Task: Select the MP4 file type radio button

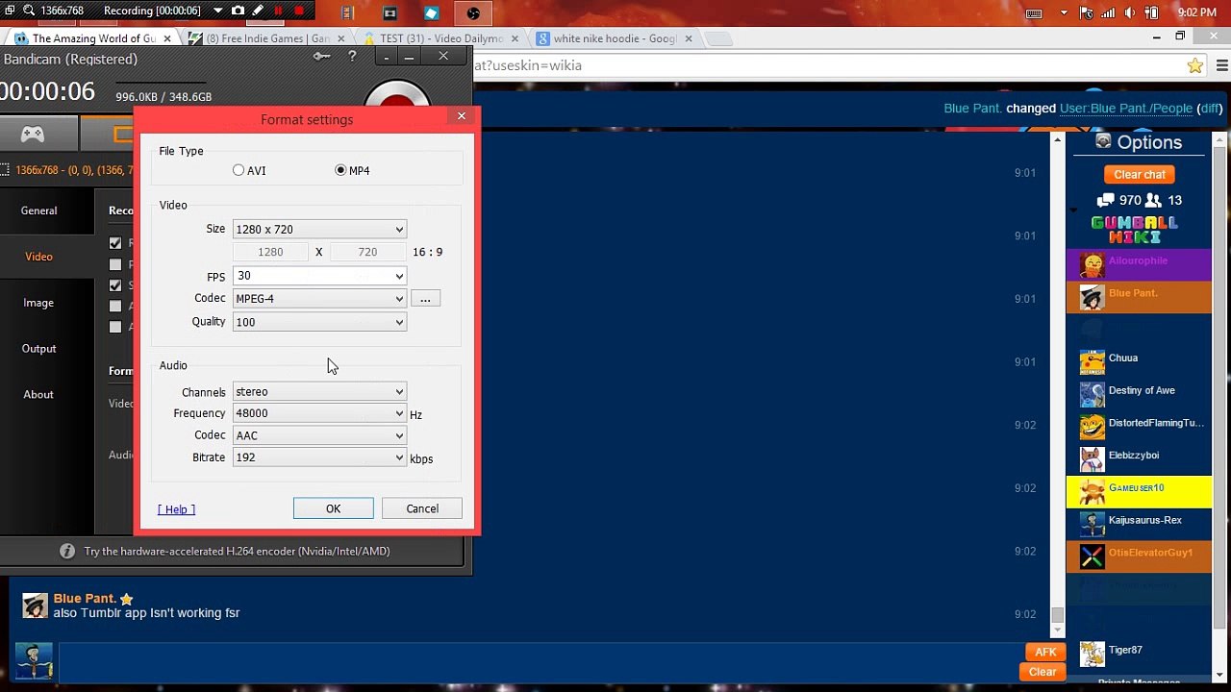Action: pyautogui.click(x=340, y=170)
